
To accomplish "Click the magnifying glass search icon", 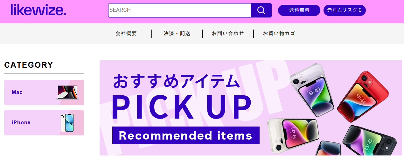I will pos(261,10).
